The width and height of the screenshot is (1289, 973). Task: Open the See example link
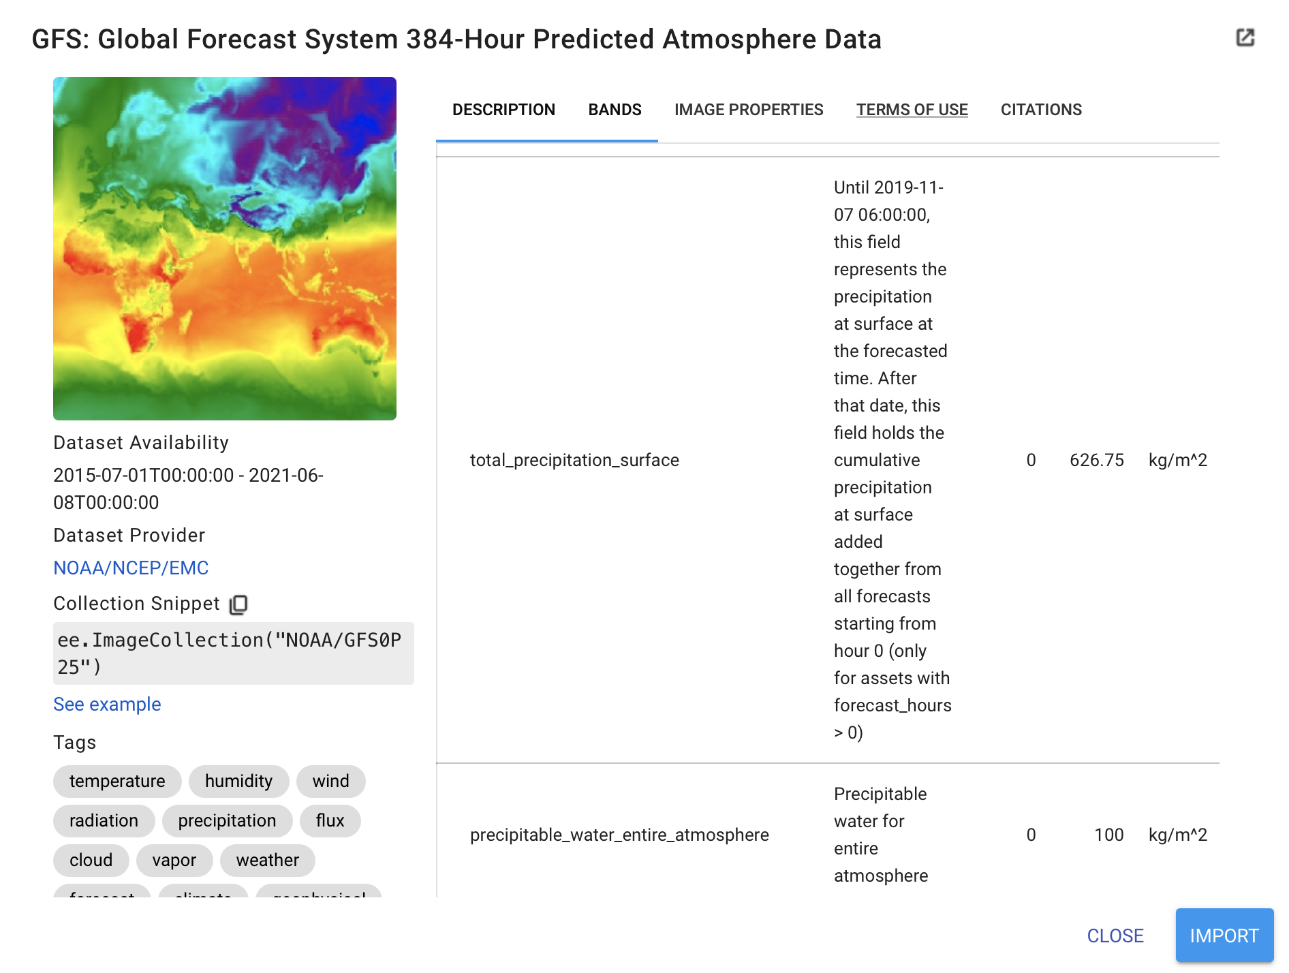coord(107,704)
